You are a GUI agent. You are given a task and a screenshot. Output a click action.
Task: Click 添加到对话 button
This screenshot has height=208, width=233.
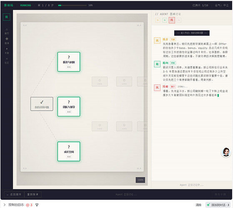(218, 205)
